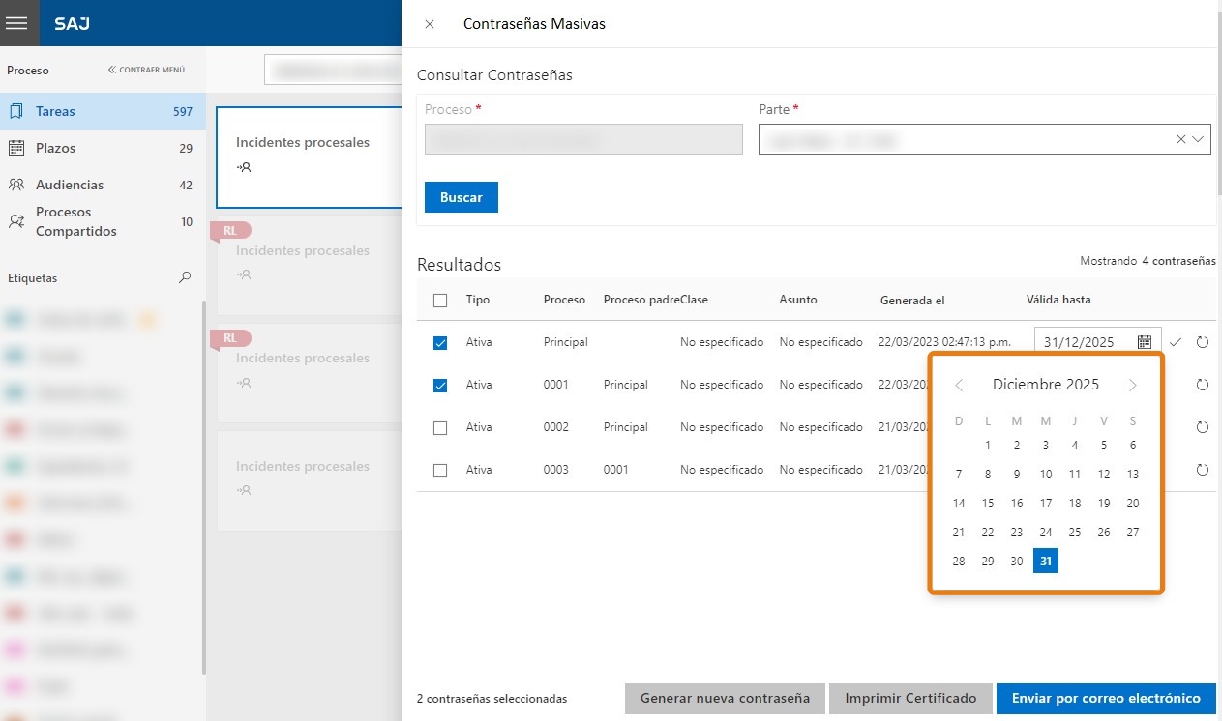Open the hamburger main menu

point(16,23)
